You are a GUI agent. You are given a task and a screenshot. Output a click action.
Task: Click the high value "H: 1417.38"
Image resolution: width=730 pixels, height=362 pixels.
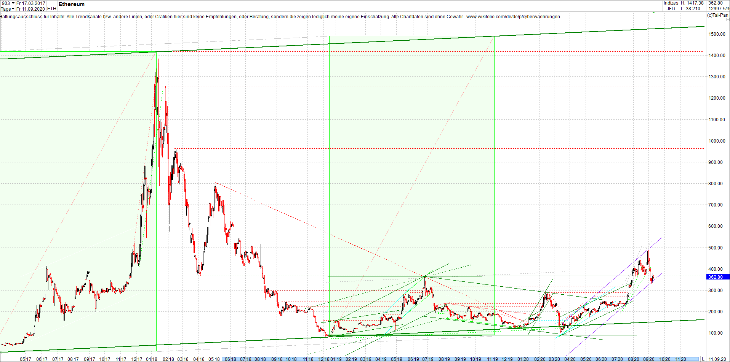pos(692,3)
